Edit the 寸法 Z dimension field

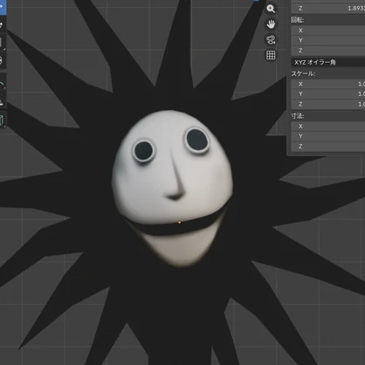click(x=328, y=146)
